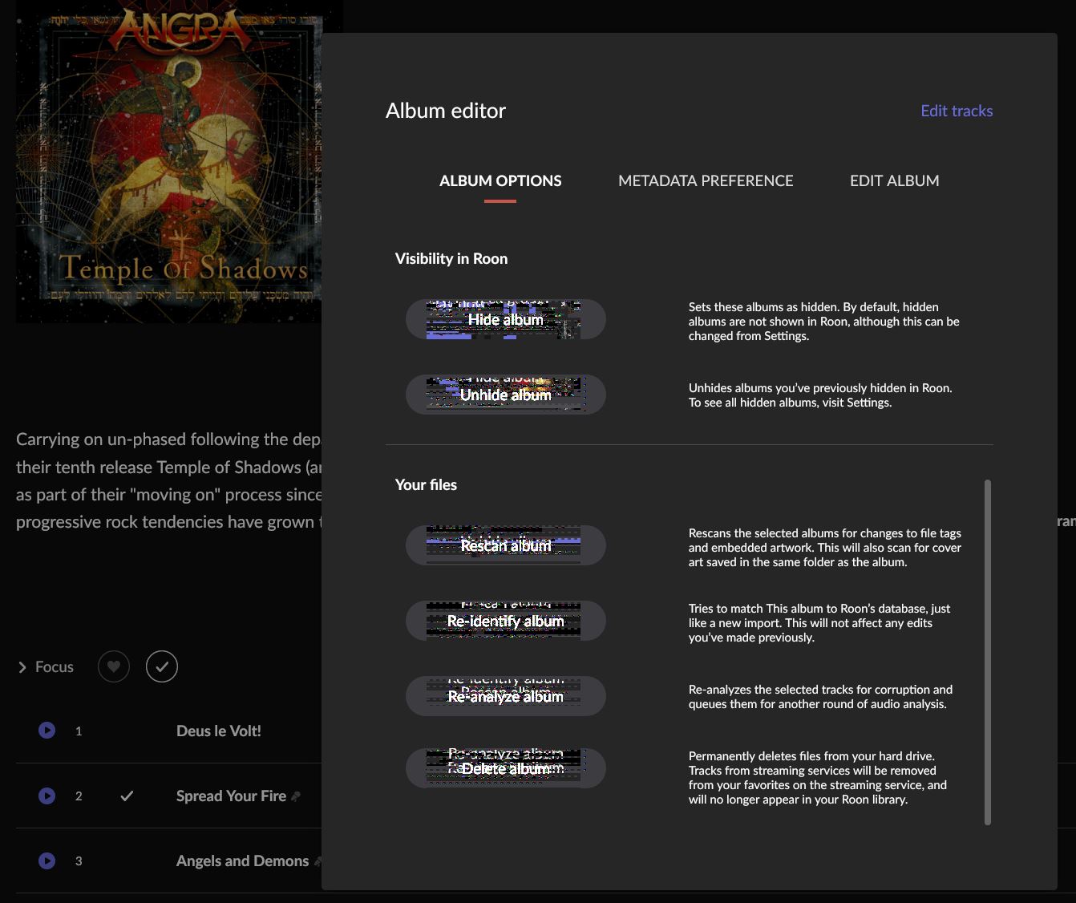This screenshot has height=903, width=1076.
Task: Click track number 3
Action: point(79,860)
